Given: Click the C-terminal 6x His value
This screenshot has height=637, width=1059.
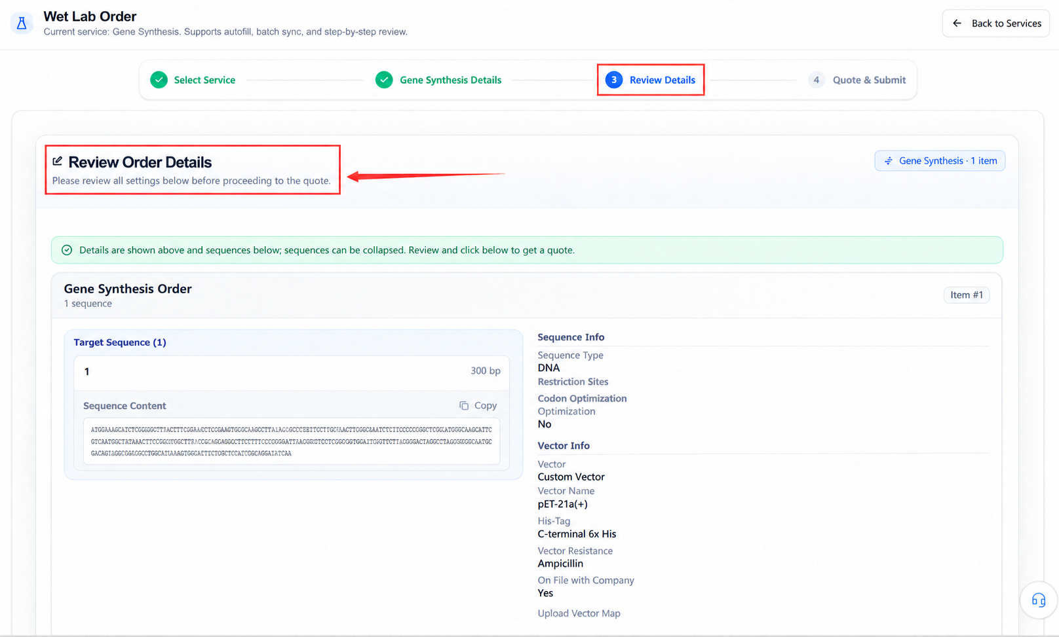Looking at the screenshot, I should [577, 534].
